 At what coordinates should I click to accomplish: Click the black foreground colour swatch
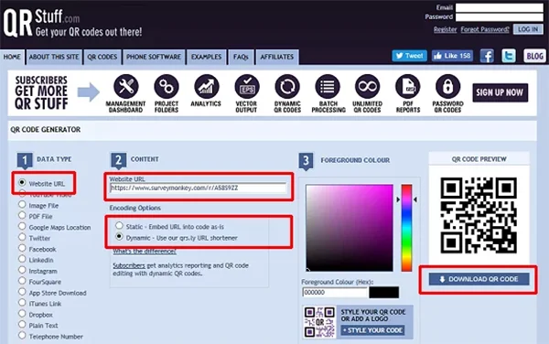pyautogui.click(x=383, y=292)
